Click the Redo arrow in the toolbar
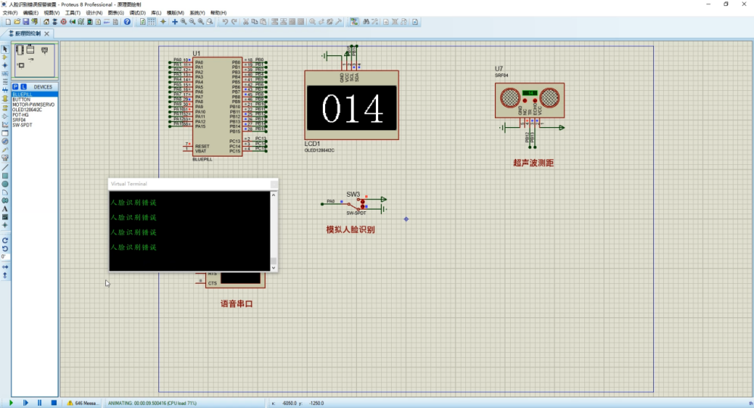This screenshot has height=408, width=754. pyautogui.click(x=234, y=22)
